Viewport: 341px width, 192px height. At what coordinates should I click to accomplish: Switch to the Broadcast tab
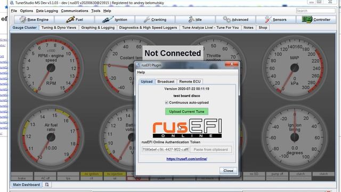pyautogui.click(x=166, y=82)
